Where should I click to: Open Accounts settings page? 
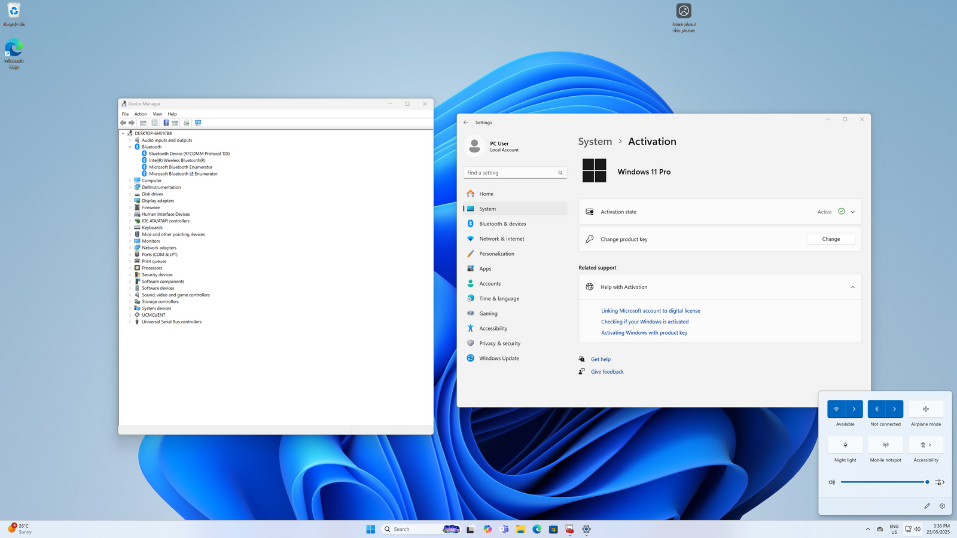[515, 283]
